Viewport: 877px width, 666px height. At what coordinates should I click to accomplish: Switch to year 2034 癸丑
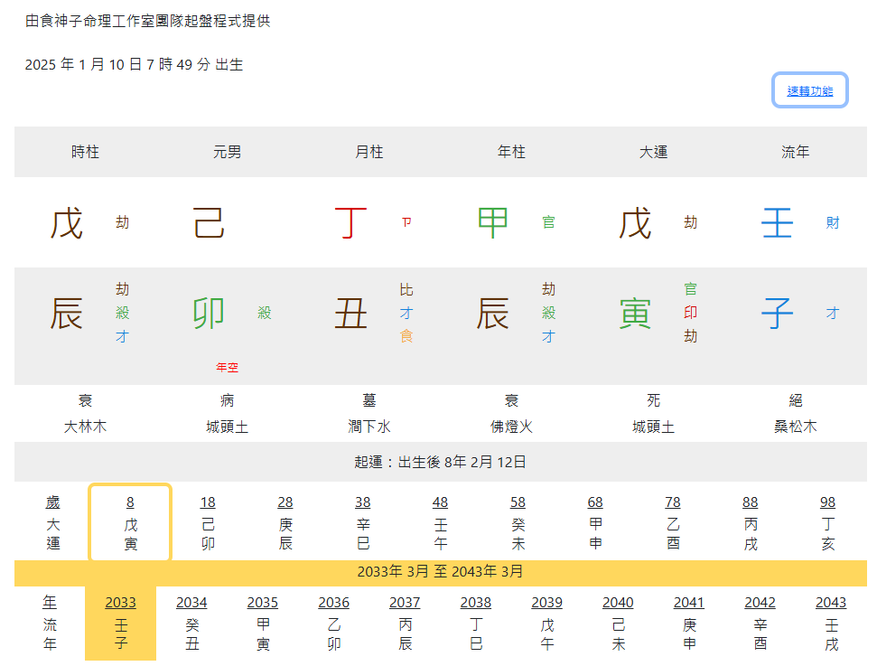[191, 624]
